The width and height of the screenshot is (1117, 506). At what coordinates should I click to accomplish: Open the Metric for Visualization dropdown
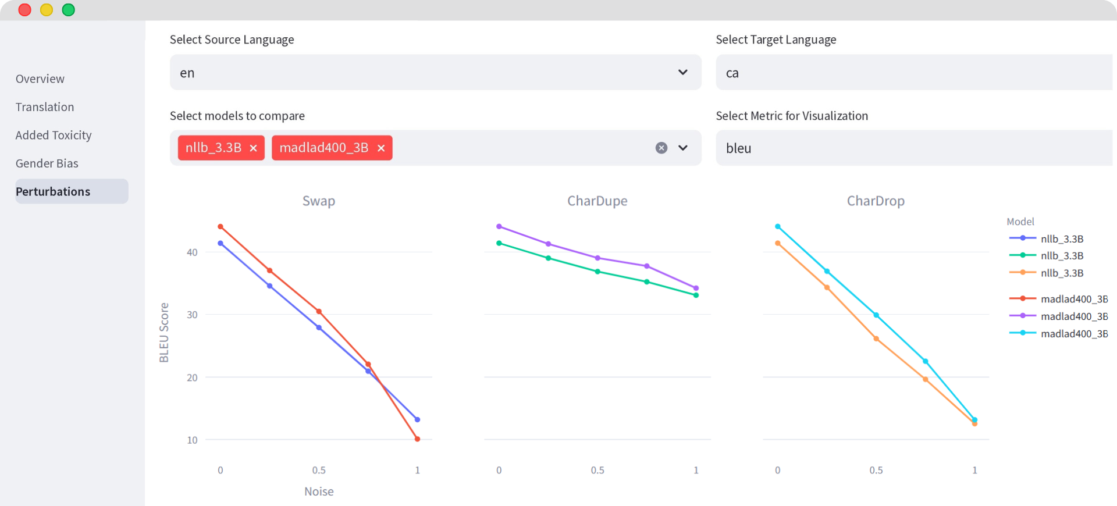click(913, 148)
